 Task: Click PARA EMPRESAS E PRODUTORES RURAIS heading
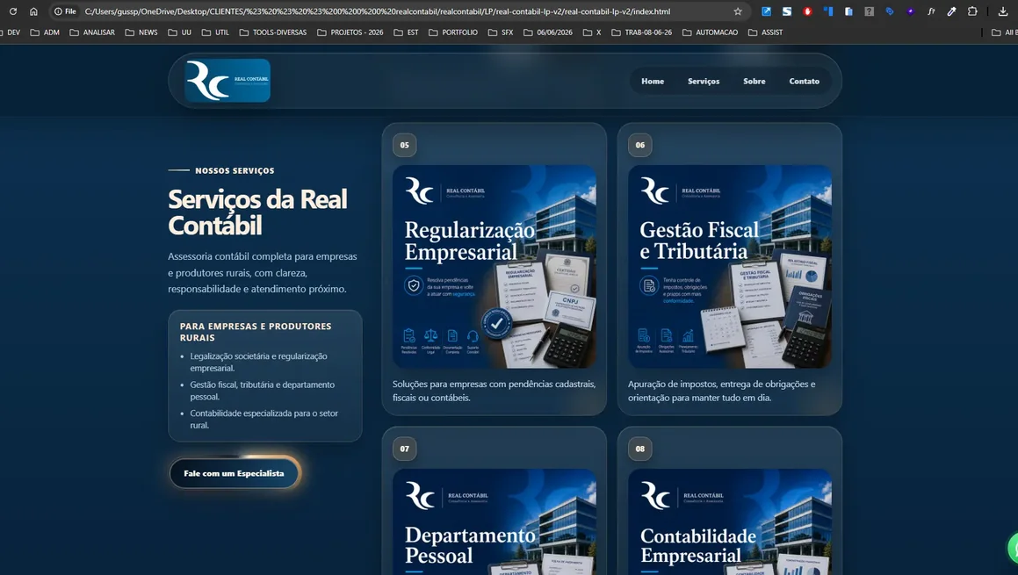tap(256, 332)
